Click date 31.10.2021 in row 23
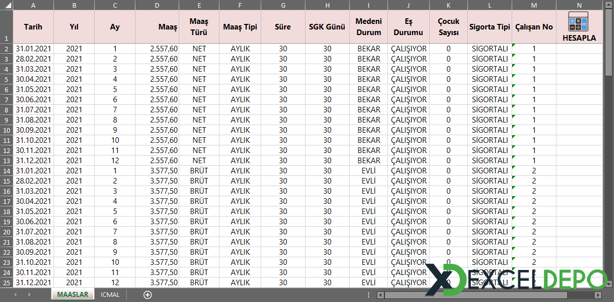Viewport: 614px width, 302px height. pyautogui.click(x=33, y=262)
